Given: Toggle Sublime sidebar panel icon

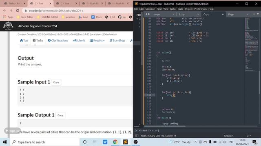Looking at the screenshot, I should tap(137, 136).
